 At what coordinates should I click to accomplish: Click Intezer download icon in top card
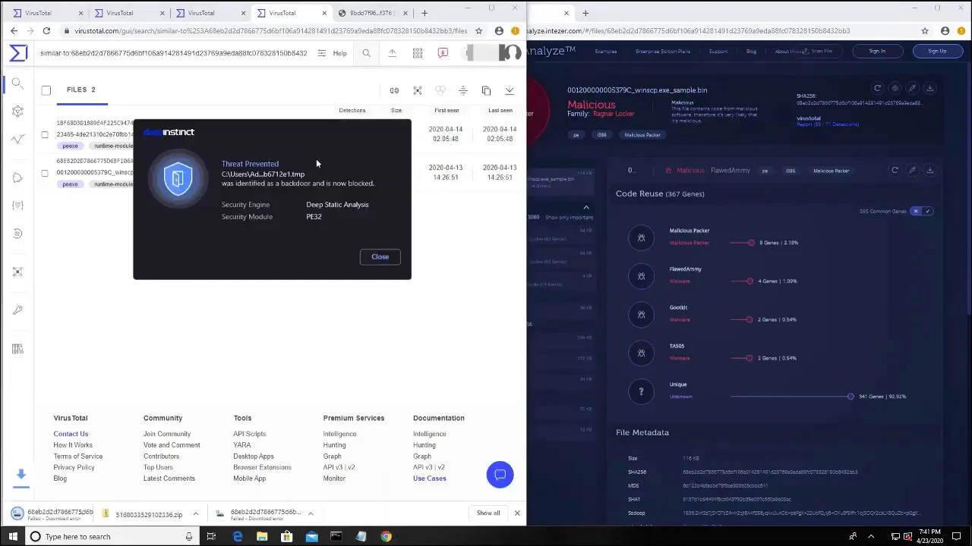[x=929, y=88]
